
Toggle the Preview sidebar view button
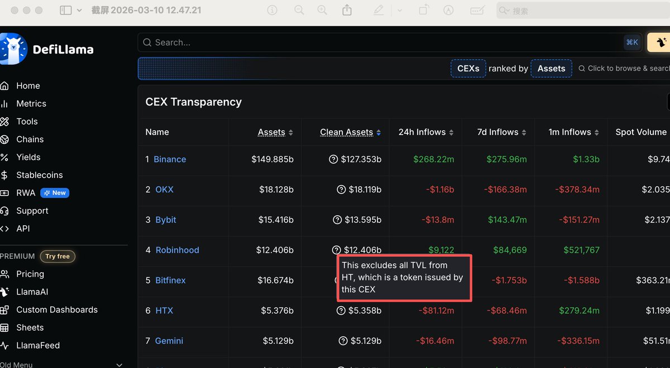click(x=66, y=10)
